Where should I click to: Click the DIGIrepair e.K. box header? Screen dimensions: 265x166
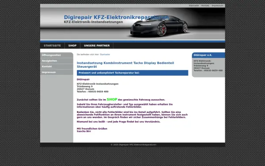tap(208, 55)
